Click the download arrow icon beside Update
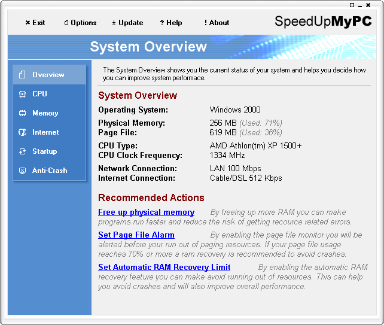 [114, 23]
